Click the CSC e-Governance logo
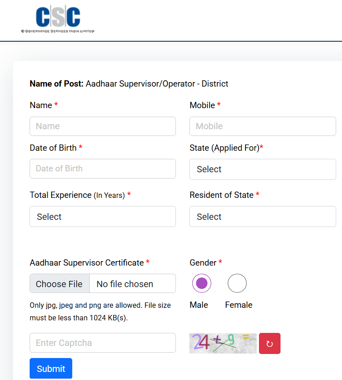The width and height of the screenshot is (342, 380). [x=58, y=20]
